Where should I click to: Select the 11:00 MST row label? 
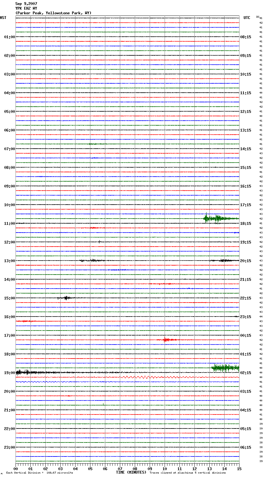[10, 224]
